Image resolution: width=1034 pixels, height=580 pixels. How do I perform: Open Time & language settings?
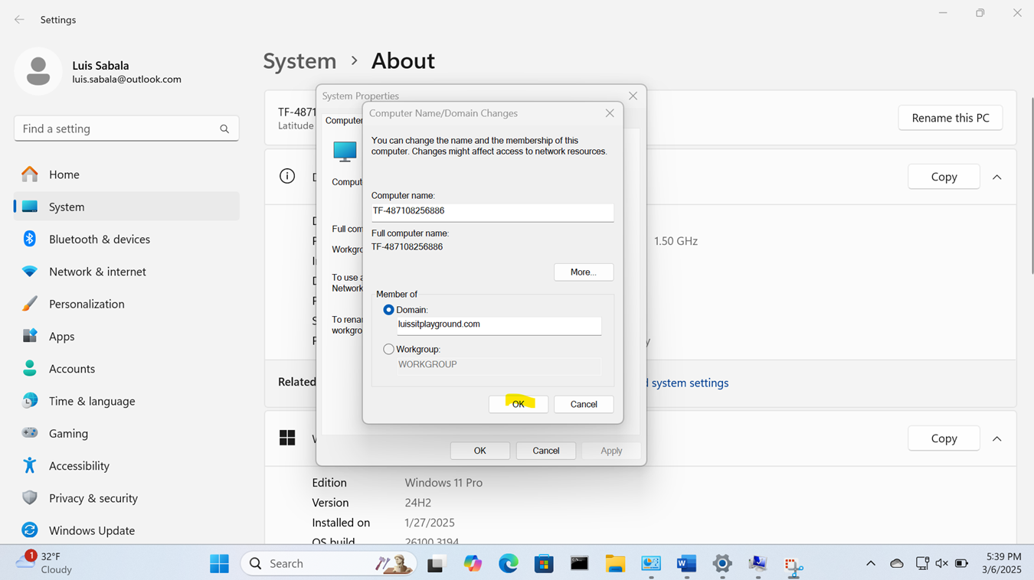126,401
